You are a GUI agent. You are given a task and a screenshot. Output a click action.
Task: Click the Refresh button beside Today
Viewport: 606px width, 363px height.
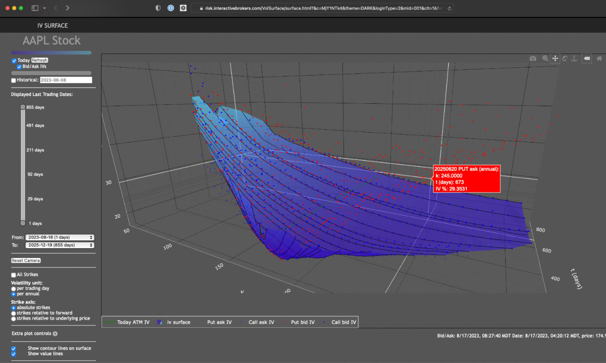click(40, 60)
